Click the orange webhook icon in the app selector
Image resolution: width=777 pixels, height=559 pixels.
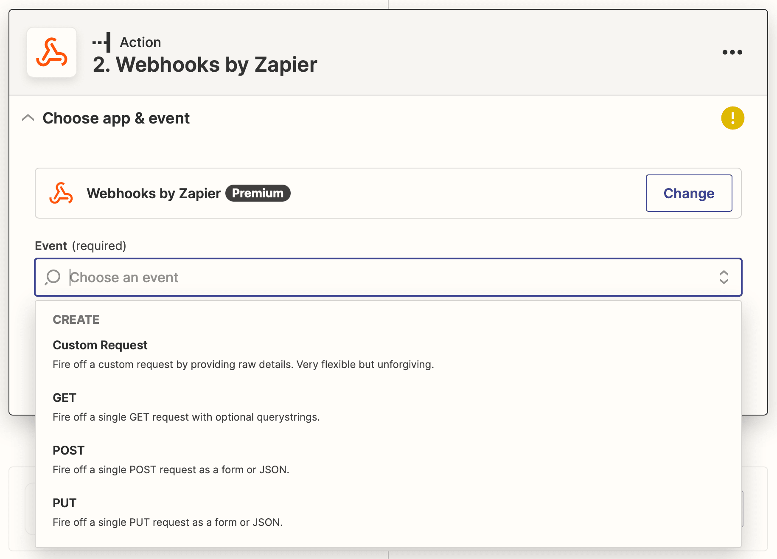(x=61, y=193)
